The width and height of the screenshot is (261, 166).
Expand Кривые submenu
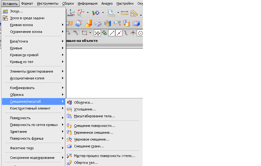[34, 48]
